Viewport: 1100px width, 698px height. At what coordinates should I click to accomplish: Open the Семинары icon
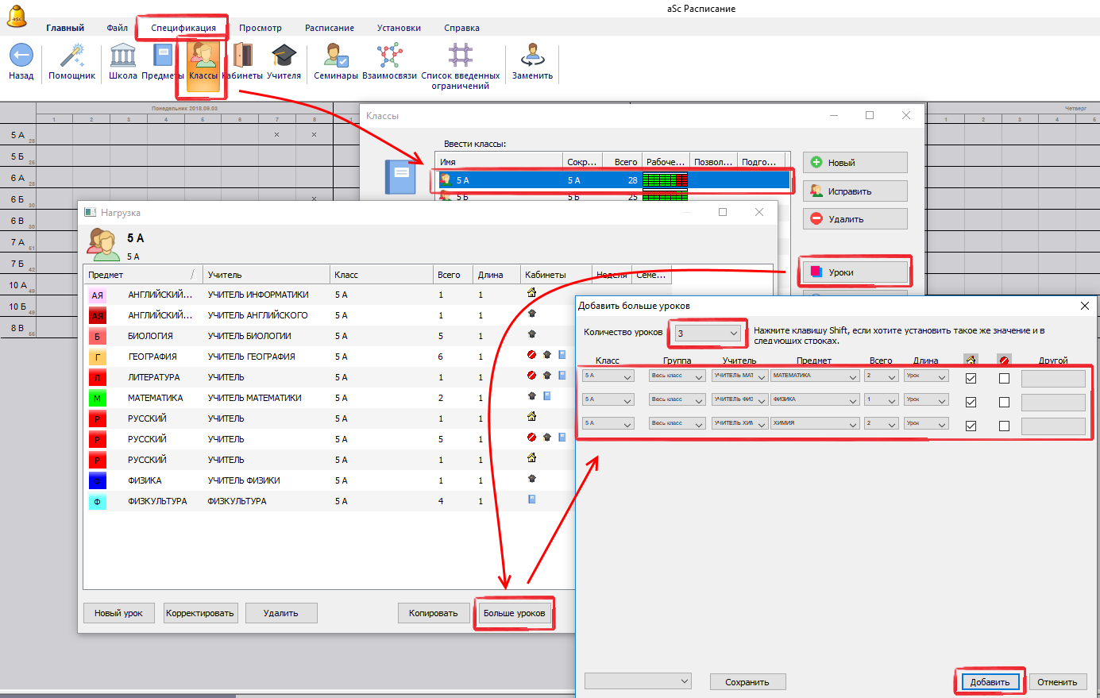(336, 56)
